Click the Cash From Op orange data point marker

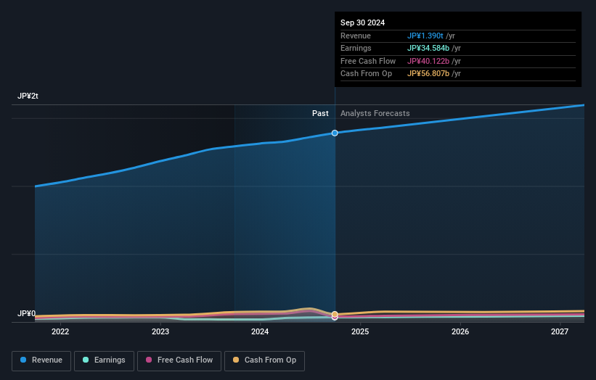pos(335,314)
